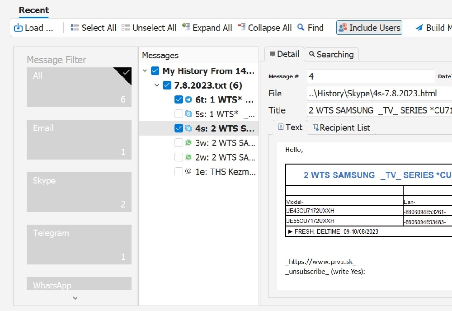
Task: Check the 3w: 2 WTS SA message
Action: (x=179, y=143)
